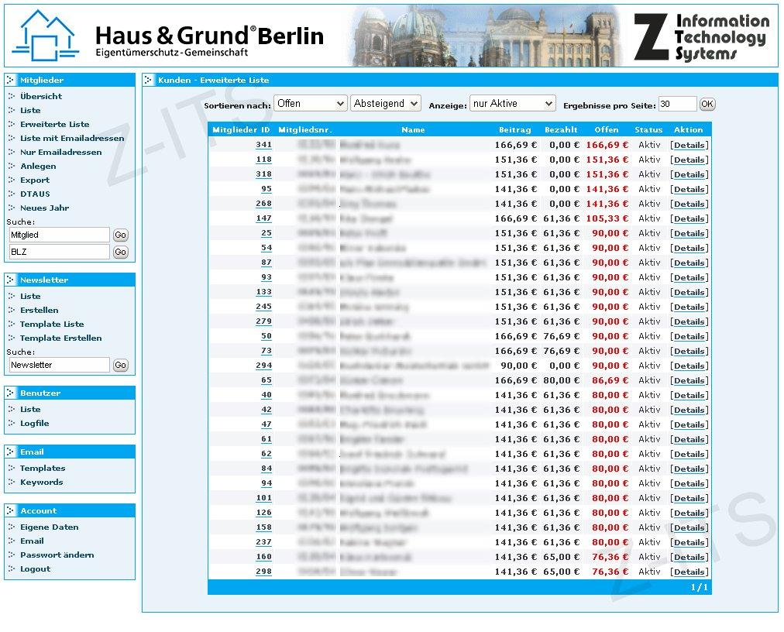This screenshot has height=632, width=784.
Task: Open Liste mit Emailadressen
Action: (x=72, y=139)
